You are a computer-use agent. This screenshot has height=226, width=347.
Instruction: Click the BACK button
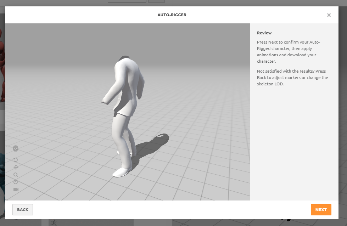(23, 210)
